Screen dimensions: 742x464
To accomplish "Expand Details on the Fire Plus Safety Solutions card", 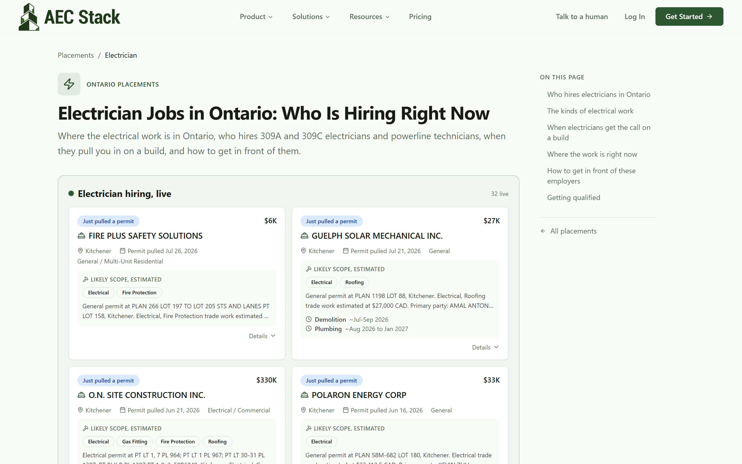I will [263, 336].
